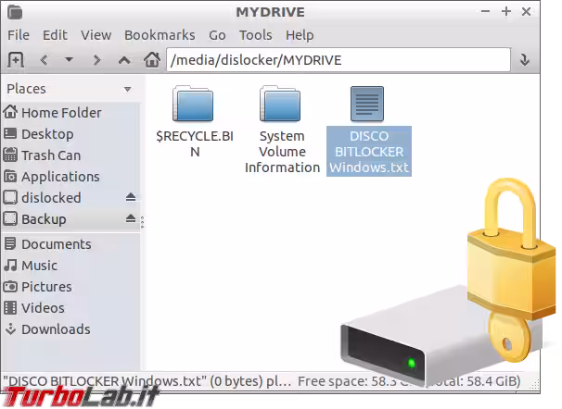Jump to the path with the arrow button
The image size is (562, 409).
(525, 60)
